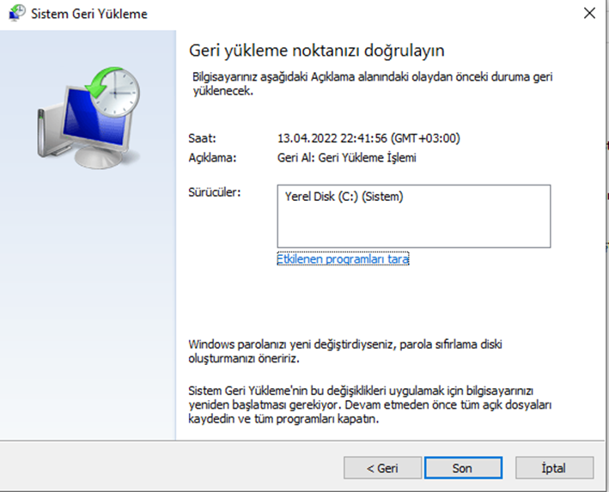
Task: Click the Sistem Geri Yükleme title bar icon
Action: click(x=16, y=13)
